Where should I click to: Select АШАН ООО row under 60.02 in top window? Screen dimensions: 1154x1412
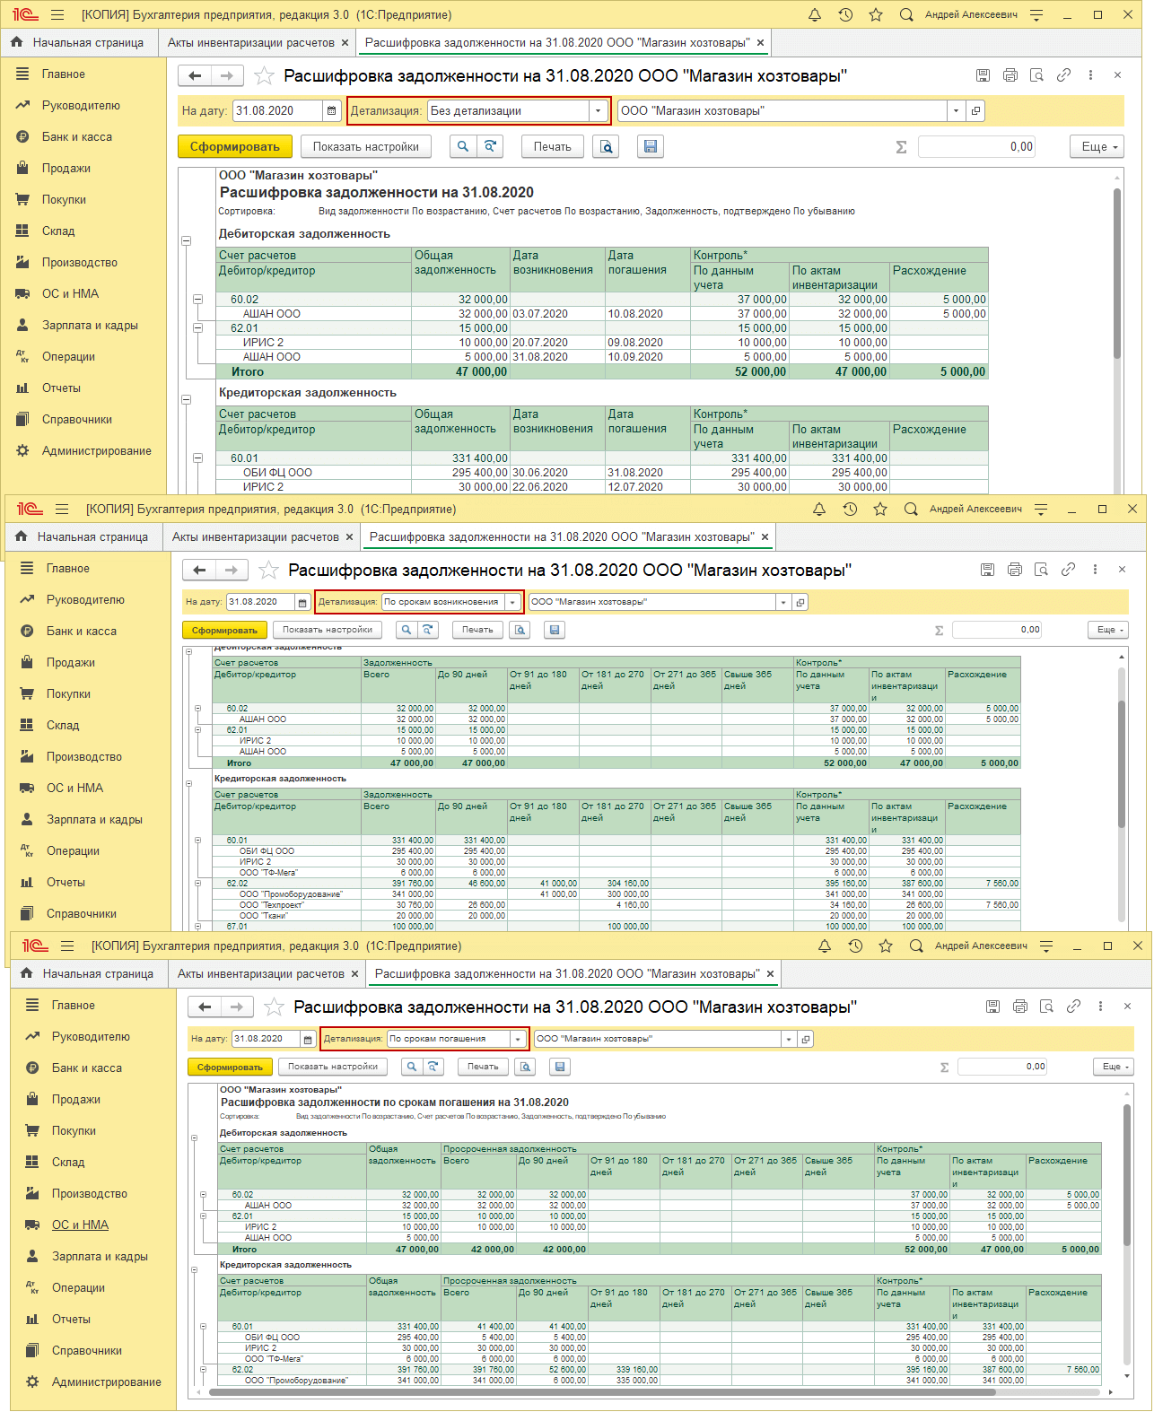point(602,314)
